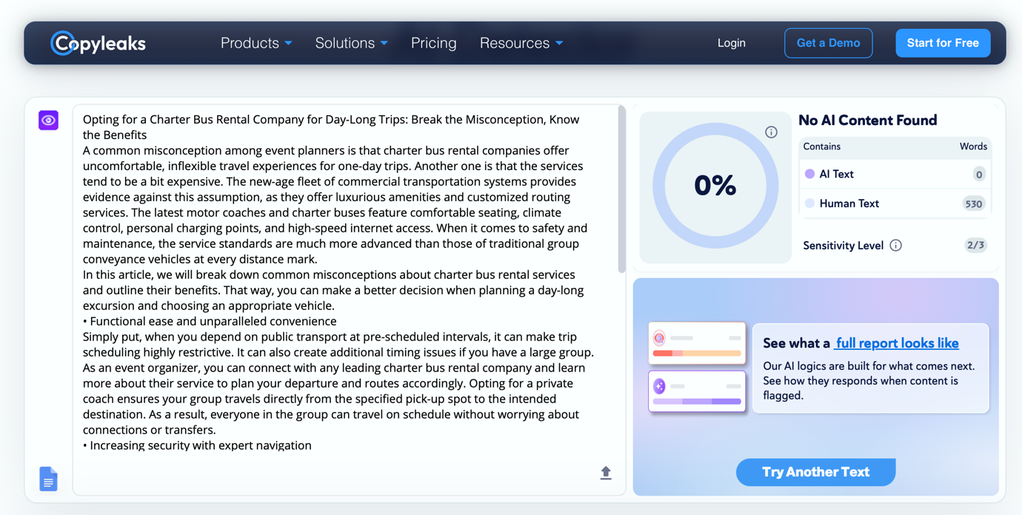1022x515 pixels.
Task: Click the text box vertical scrollbar
Action: pos(621,189)
